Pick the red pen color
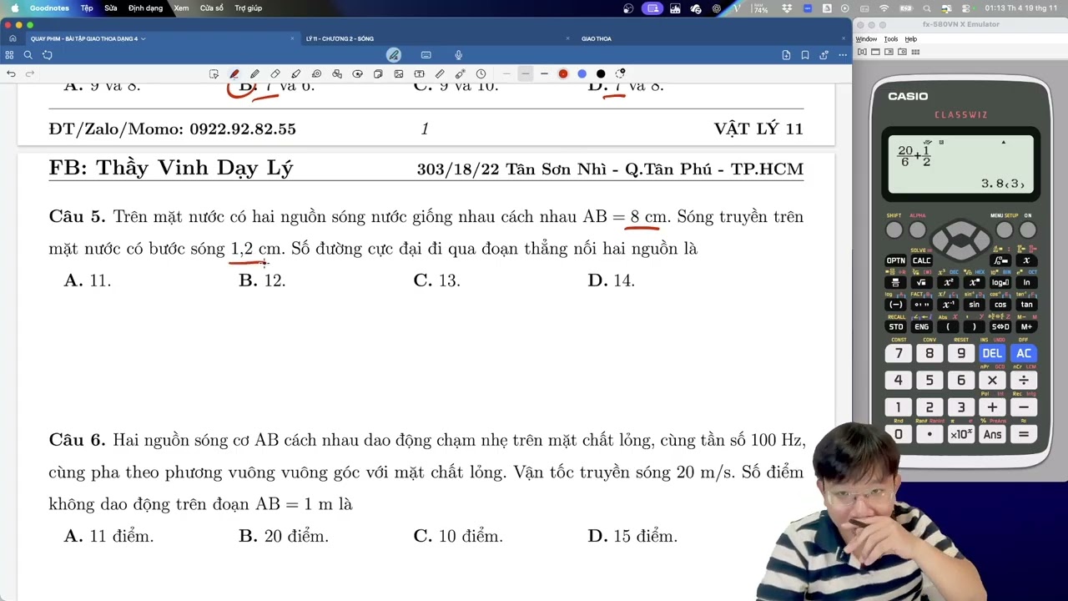This screenshot has height=601, width=1068. [563, 74]
